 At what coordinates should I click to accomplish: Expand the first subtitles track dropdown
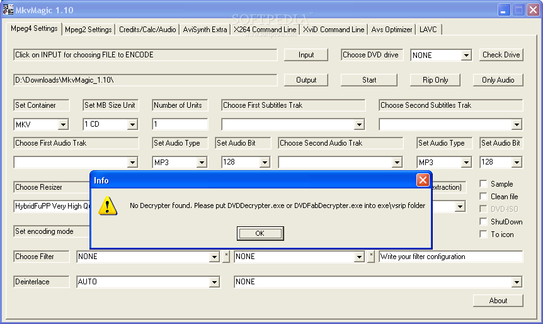point(359,124)
